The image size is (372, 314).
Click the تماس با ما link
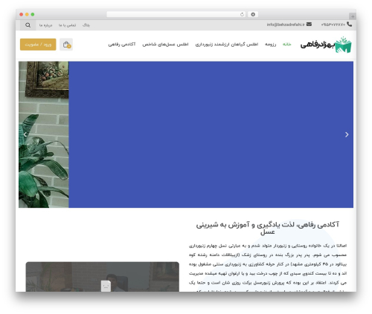pos(67,25)
